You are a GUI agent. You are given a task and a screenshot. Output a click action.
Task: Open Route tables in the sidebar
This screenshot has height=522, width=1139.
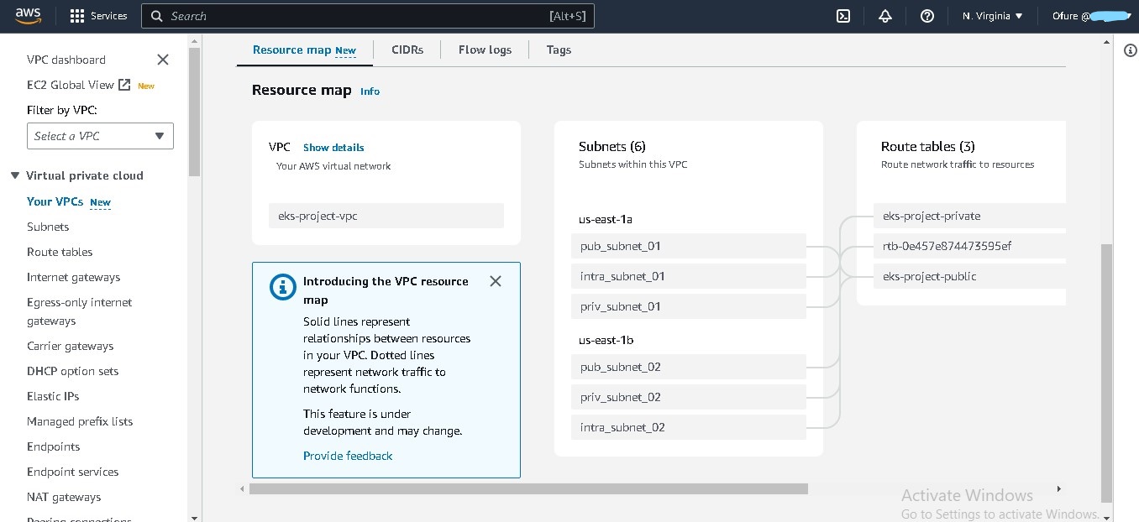[x=60, y=252]
